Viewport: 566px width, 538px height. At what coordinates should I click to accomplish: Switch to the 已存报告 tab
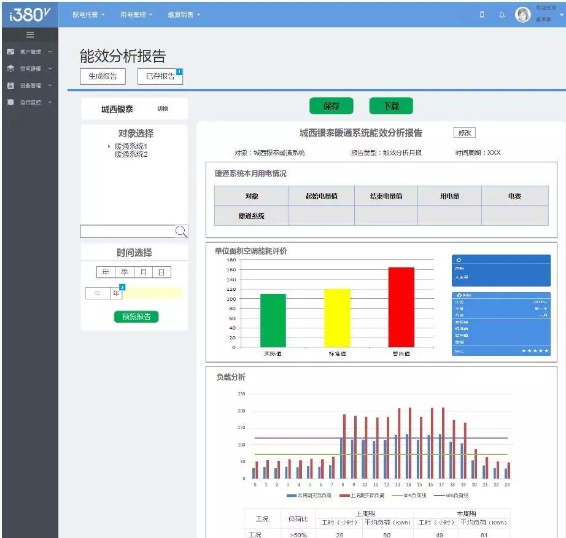click(x=160, y=76)
